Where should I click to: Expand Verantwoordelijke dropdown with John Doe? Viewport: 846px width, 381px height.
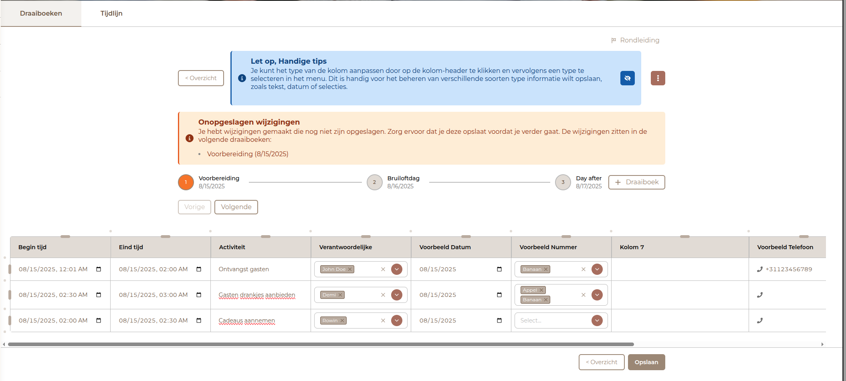pos(397,269)
